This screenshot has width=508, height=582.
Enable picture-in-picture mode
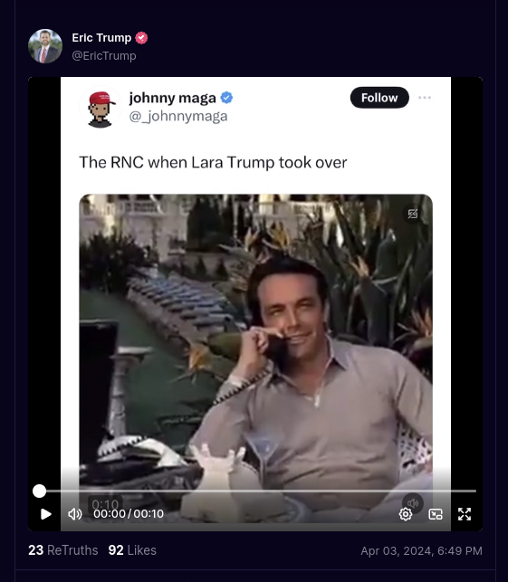point(436,514)
